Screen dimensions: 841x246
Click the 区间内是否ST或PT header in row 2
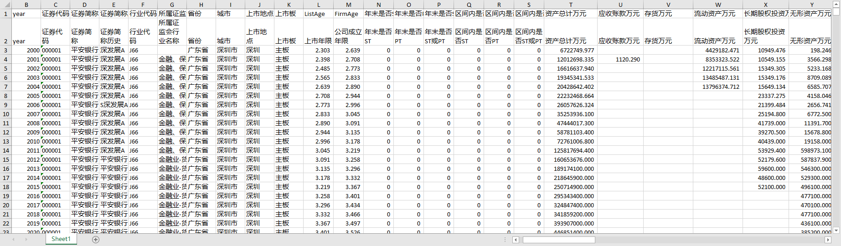pyautogui.click(x=529, y=32)
